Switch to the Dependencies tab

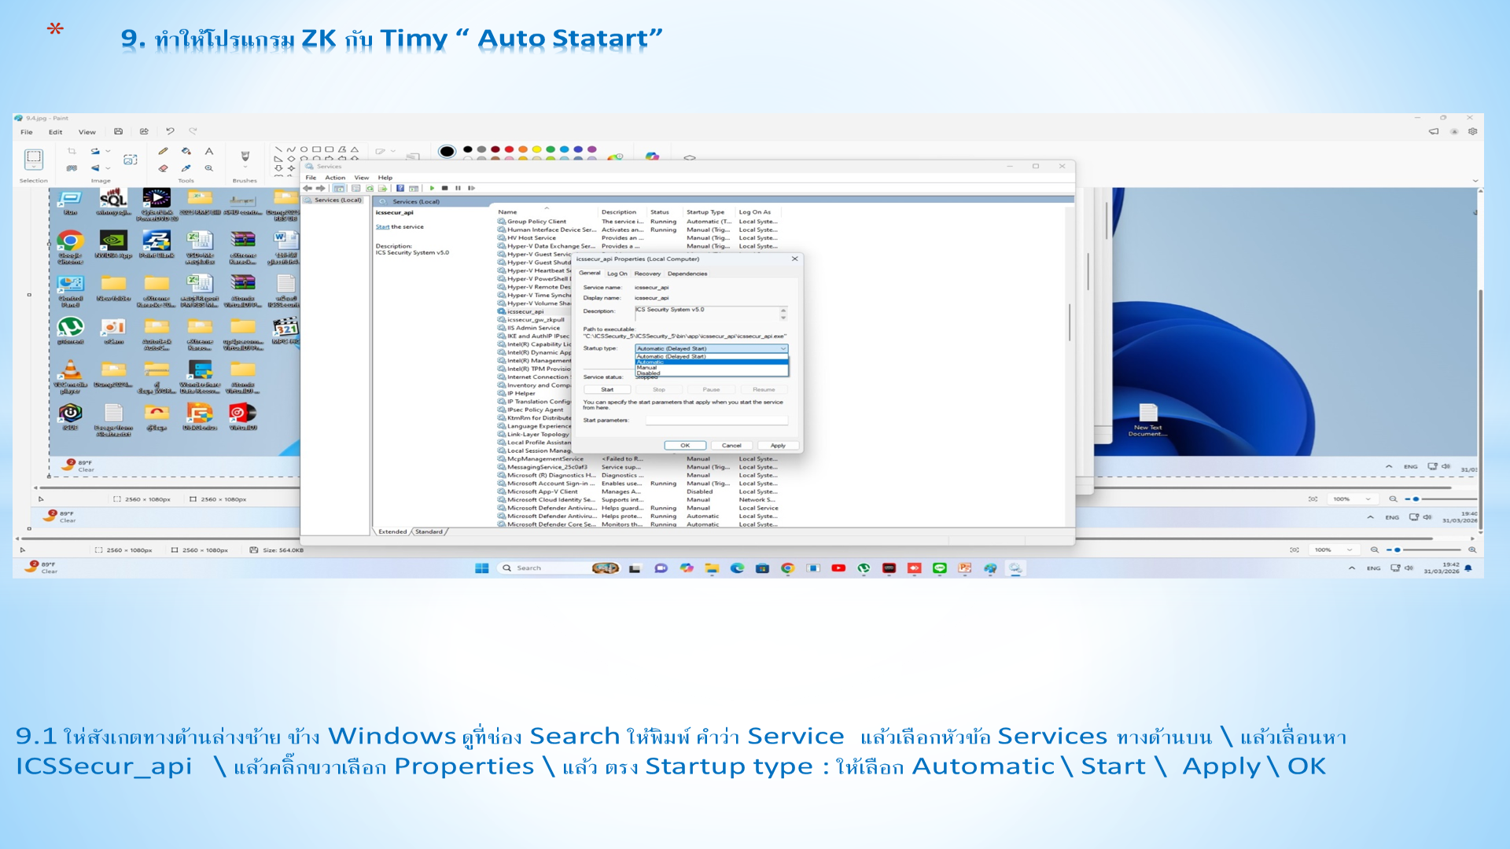point(687,274)
